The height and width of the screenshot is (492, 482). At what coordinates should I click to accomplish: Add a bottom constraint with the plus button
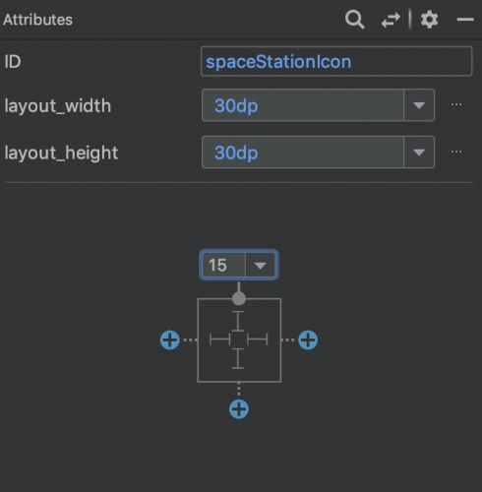(x=239, y=409)
